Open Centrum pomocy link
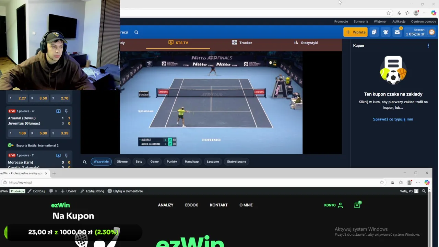Screen dimensions: 439x247 tap(424, 21)
